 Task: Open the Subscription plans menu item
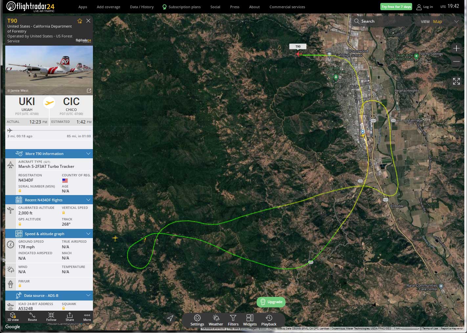tap(181, 7)
